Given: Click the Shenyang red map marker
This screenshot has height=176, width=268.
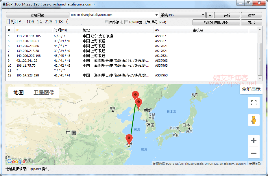Looking at the screenshot, I should tap(135, 95).
